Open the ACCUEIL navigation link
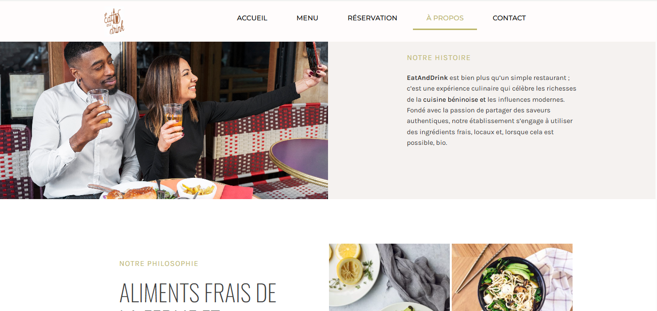 (x=252, y=18)
